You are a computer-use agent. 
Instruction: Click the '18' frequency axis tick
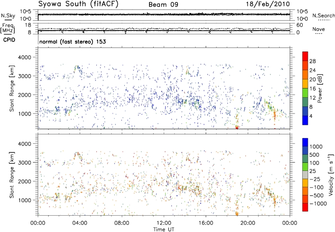point(28,25)
